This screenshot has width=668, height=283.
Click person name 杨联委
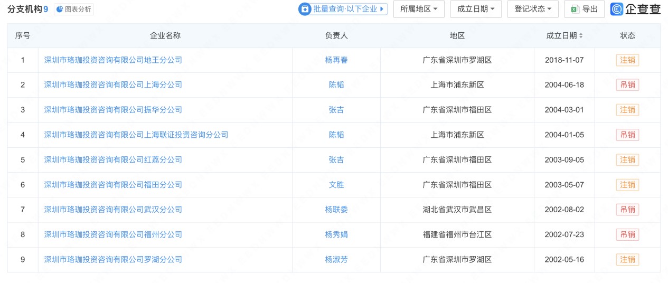coord(336,210)
